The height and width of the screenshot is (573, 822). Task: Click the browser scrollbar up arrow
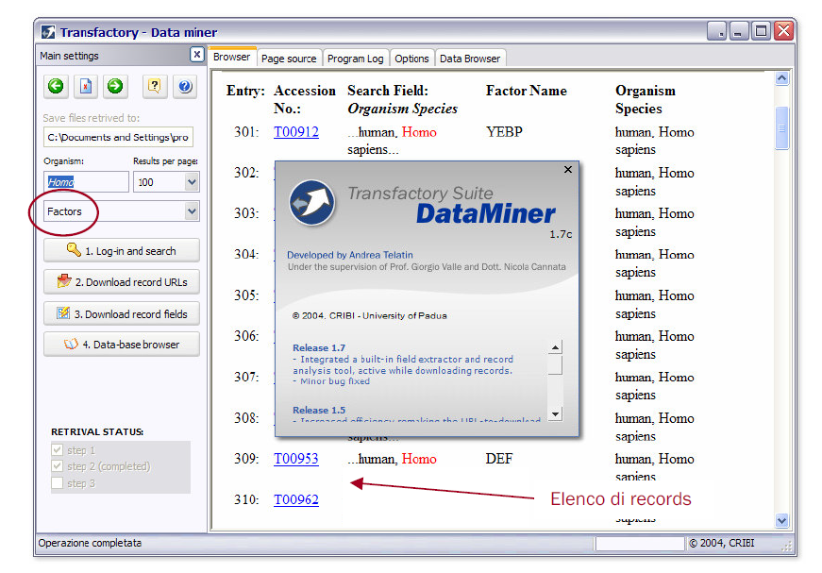[781, 78]
